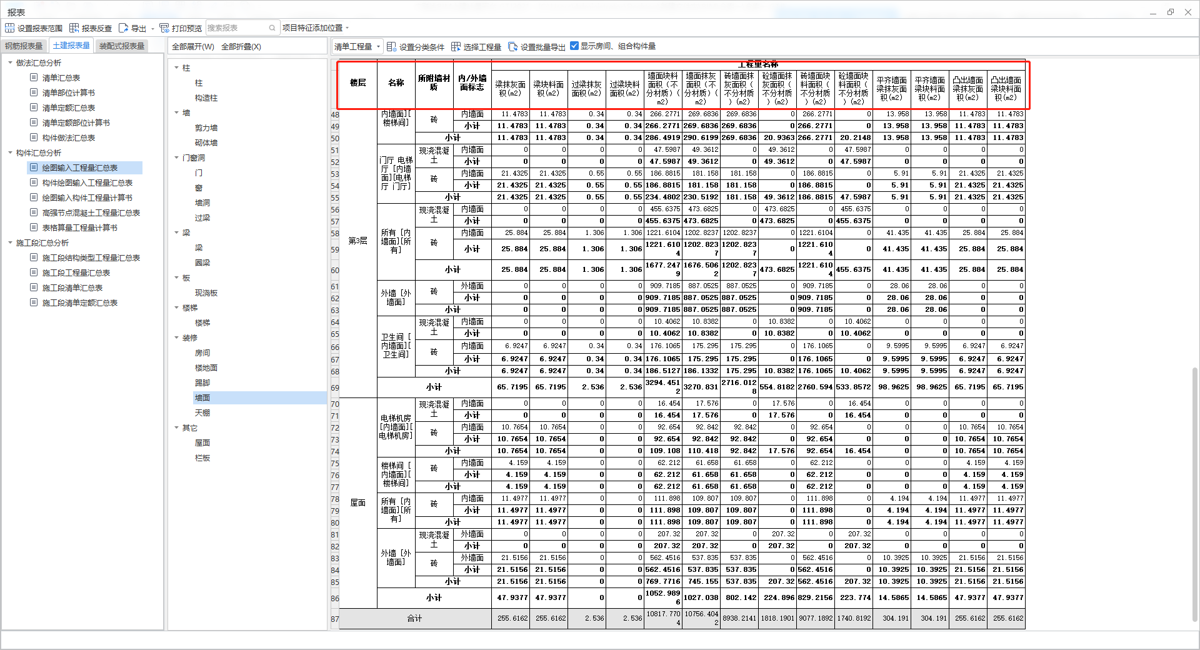Click row number 87 header
1200x650 pixels.
pos(335,619)
